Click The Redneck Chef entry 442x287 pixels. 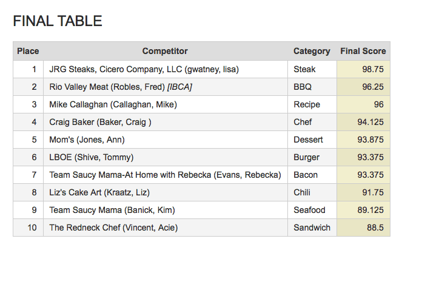click(113, 228)
